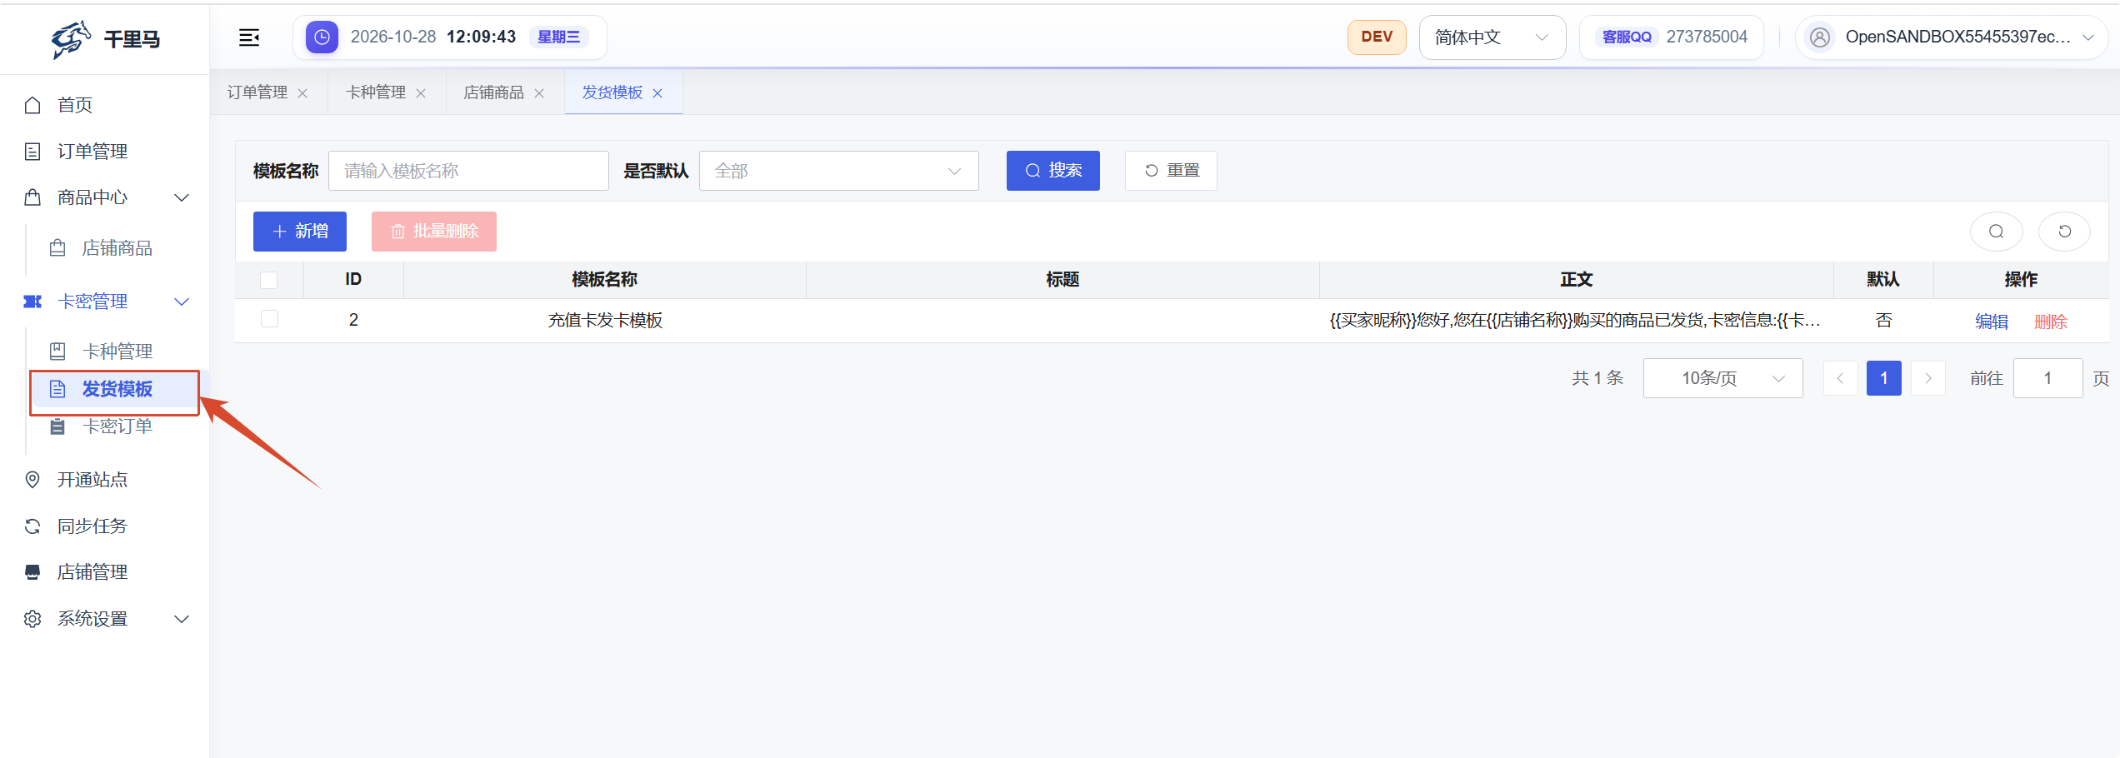This screenshot has height=758, width=2120.
Task: Tick the select-all checkbox in the table header
Action: click(268, 280)
